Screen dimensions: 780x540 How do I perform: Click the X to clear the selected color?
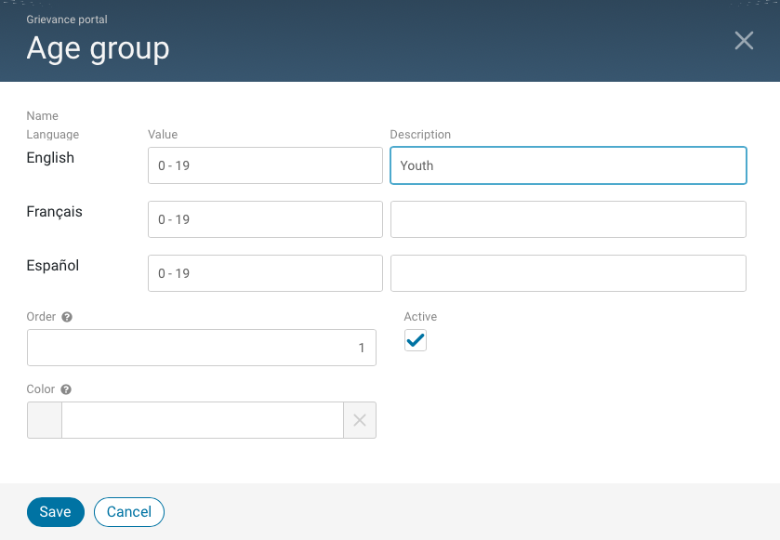pyautogui.click(x=359, y=420)
